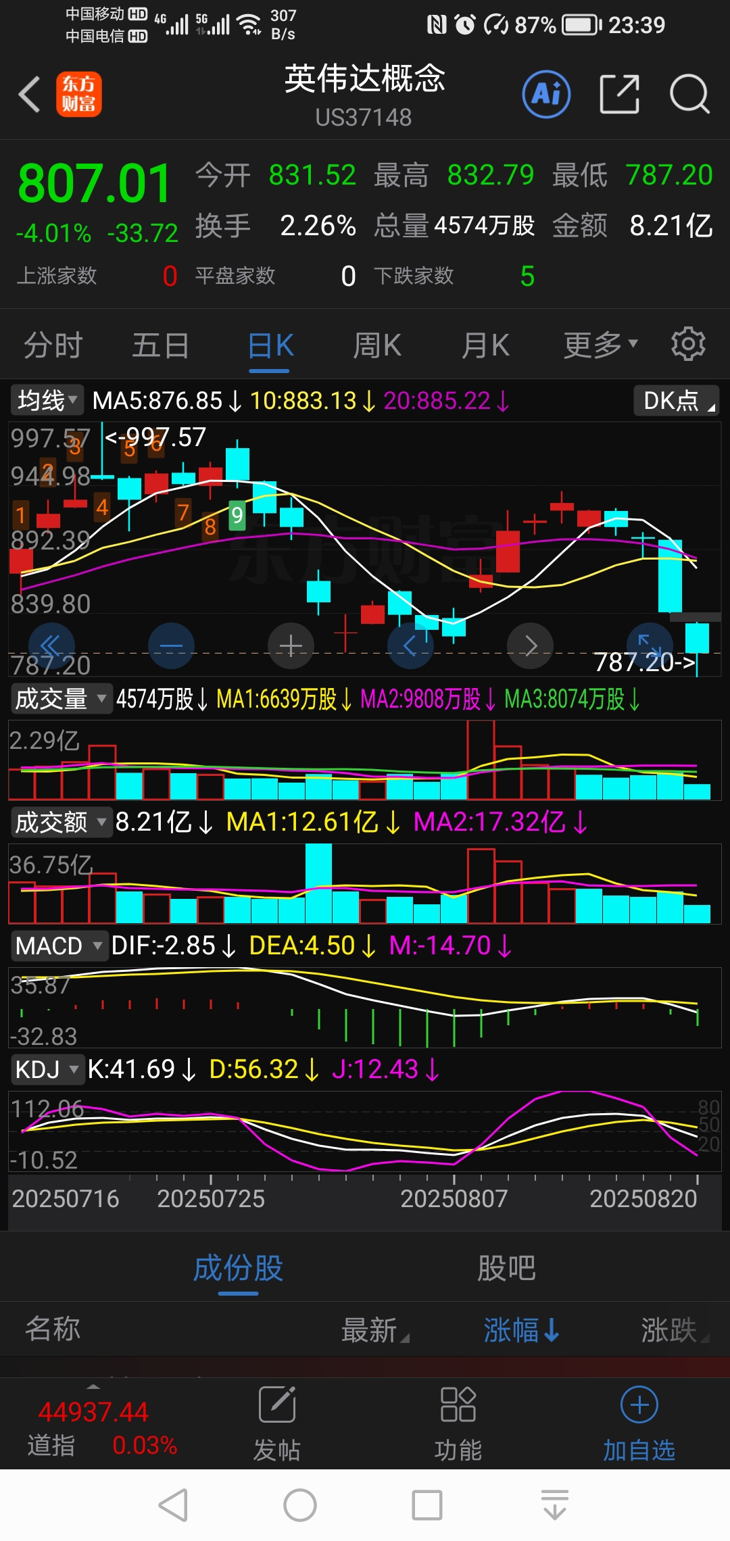Sort by 涨幅 column
The height and width of the screenshot is (1541, 730).
522,1330
